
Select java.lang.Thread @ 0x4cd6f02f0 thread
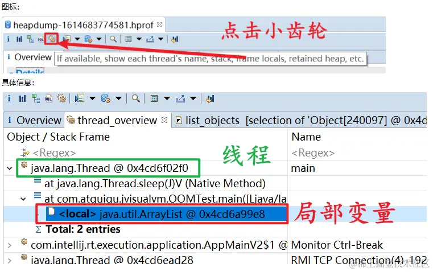[x=109, y=168]
